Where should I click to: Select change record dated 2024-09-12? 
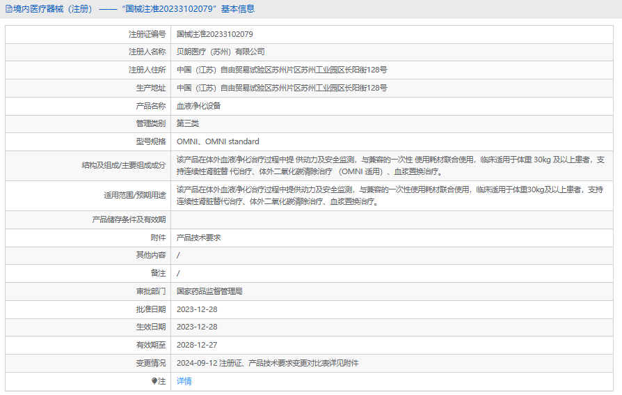[x=267, y=363]
